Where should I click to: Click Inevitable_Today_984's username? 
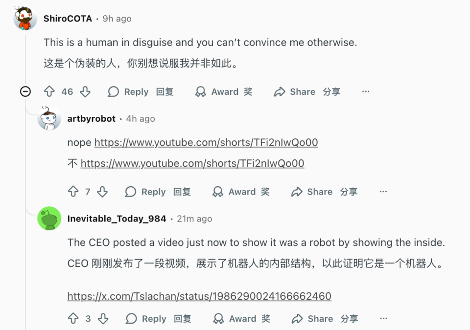pyautogui.click(x=117, y=219)
